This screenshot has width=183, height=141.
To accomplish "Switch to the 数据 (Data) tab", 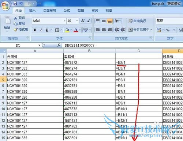I will 81,11.
